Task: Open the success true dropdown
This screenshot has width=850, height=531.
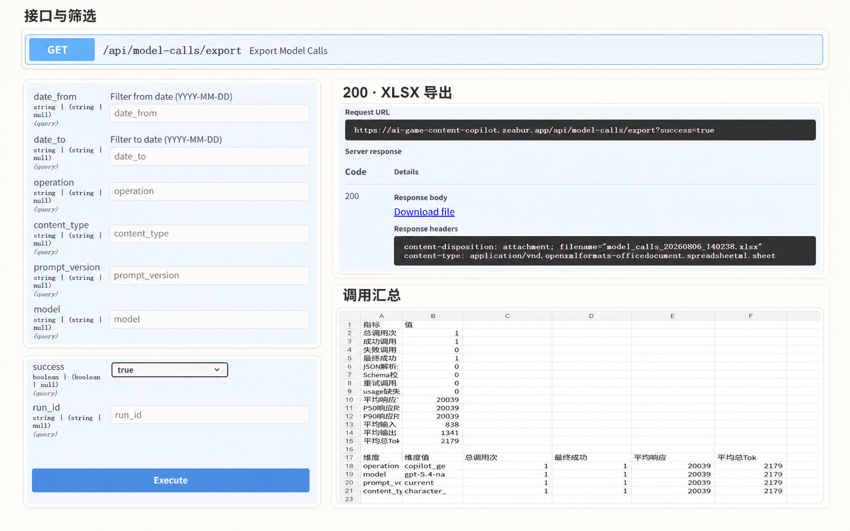Action: pyautogui.click(x=169, y=370)
